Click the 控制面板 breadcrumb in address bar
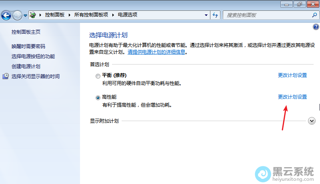 click(54, 15)
